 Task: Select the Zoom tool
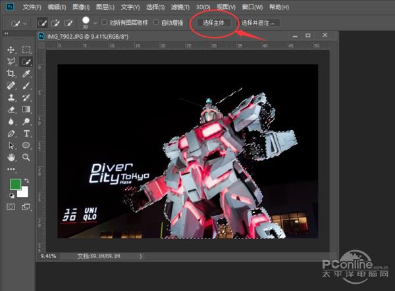pyautogui.click(x=26, y=158)
